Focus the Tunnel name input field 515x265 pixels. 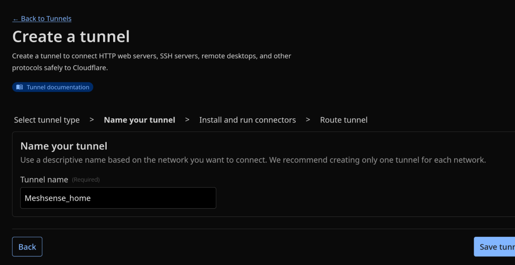[x=118, y=198]
